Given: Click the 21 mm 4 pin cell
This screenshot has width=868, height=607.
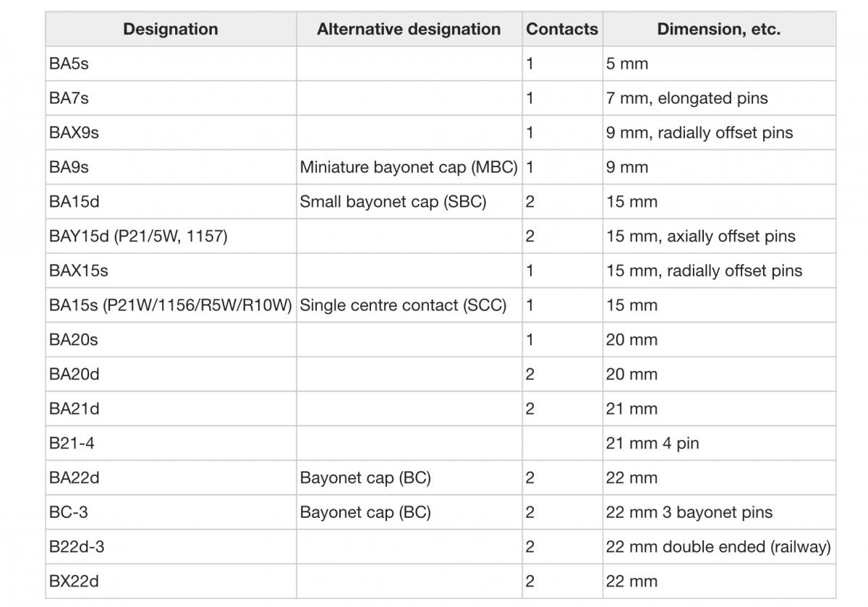Looking at the screenshot, I should pyautogui.click(x=719, y=443).
